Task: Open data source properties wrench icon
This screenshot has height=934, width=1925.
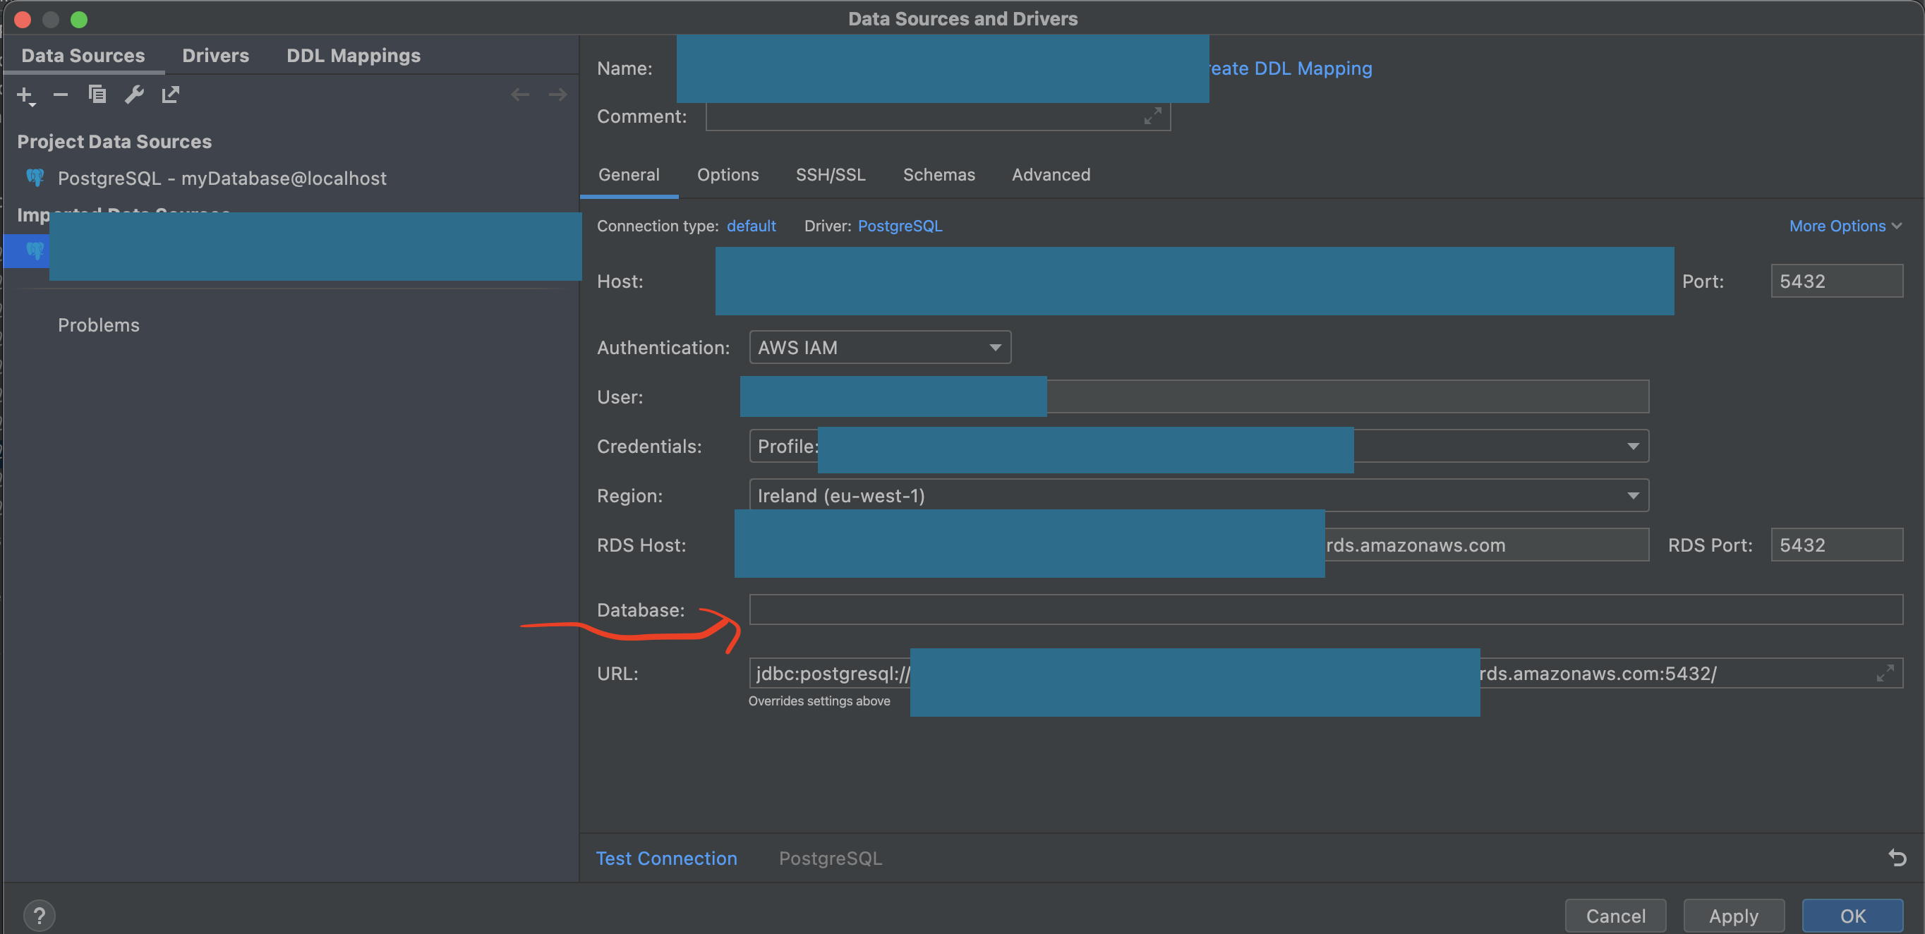Action: 134,95
